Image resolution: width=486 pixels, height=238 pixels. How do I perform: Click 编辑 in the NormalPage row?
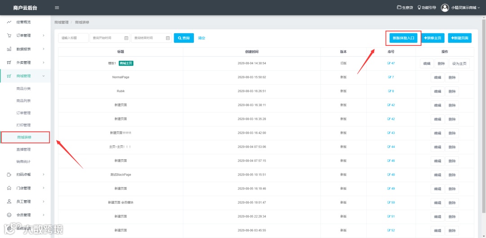437,77
